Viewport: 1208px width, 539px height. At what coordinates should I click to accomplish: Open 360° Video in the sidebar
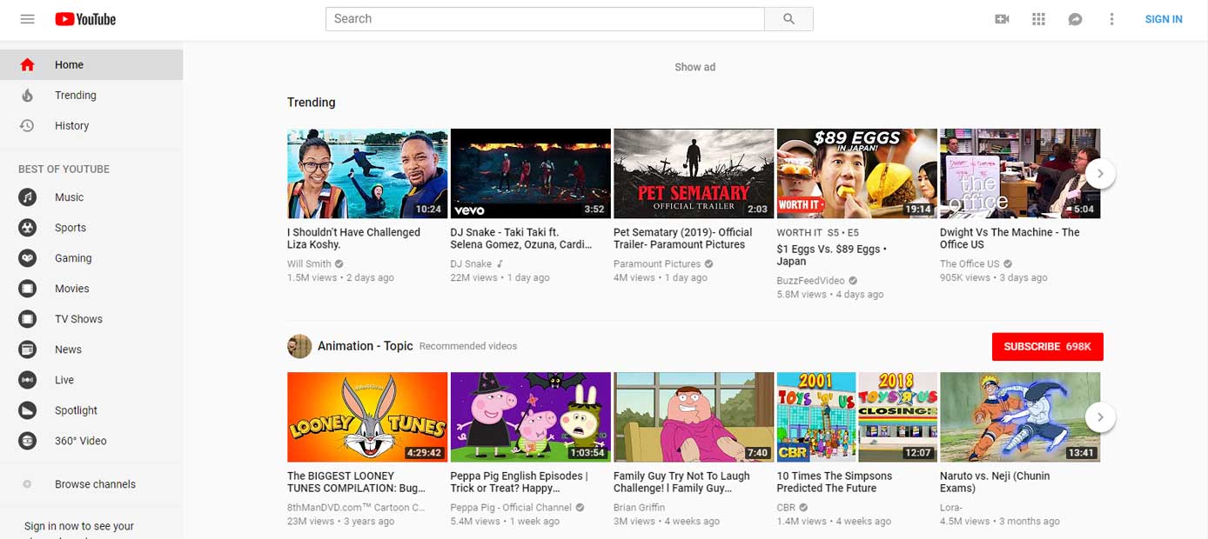pyautogui.click(x=91, y=441)
